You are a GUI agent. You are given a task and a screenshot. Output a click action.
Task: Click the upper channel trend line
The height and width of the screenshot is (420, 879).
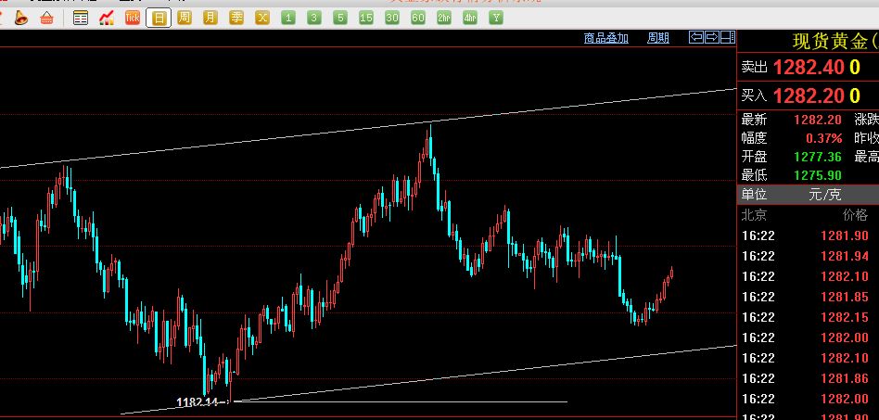368,129
